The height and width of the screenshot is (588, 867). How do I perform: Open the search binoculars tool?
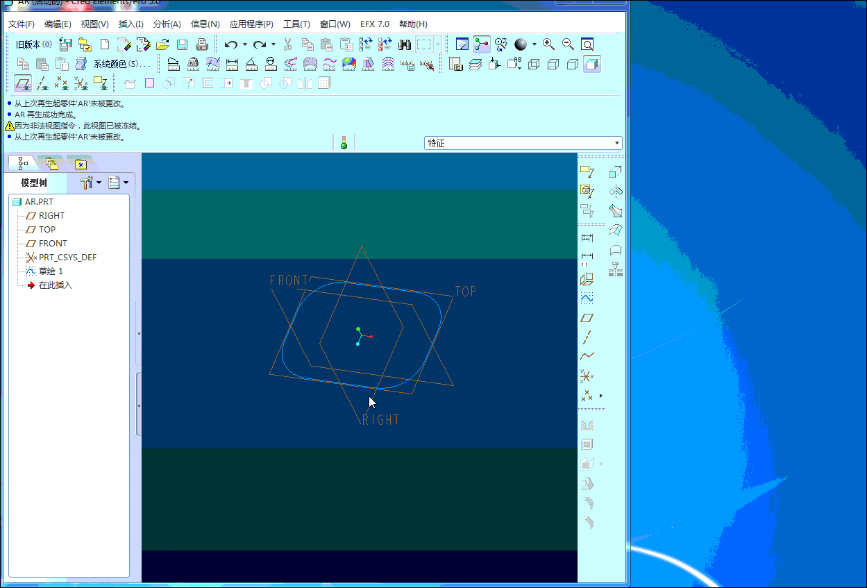point(405,44)
